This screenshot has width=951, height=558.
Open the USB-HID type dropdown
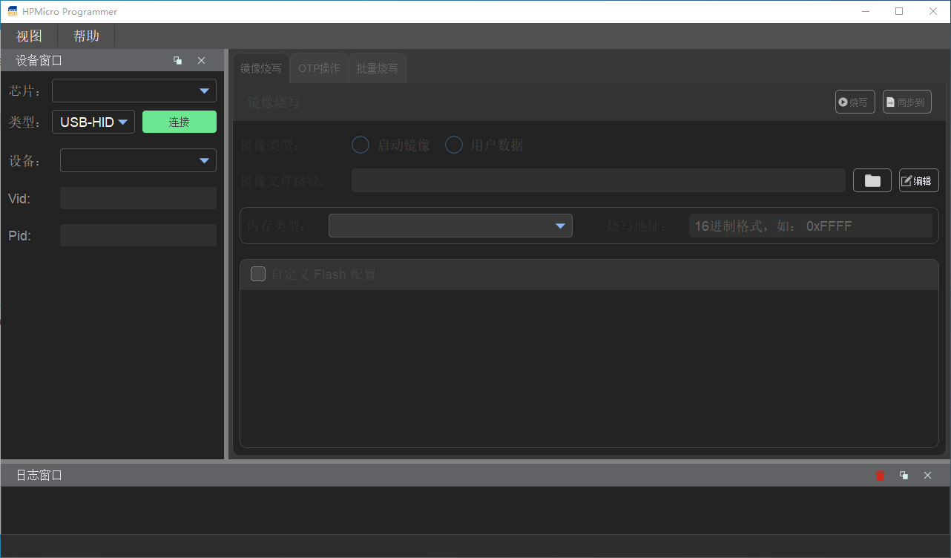tap(93, 122)
